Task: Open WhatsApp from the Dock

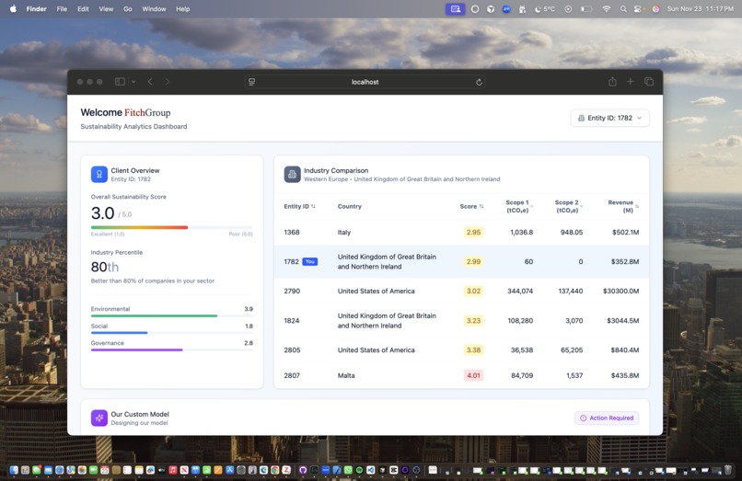Action: [348, 470]
